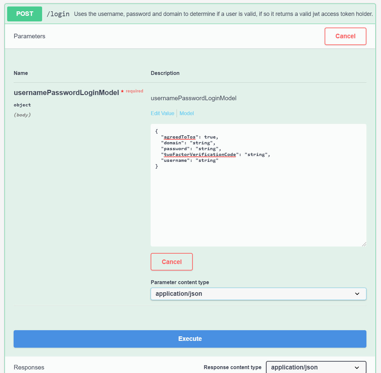Click the '(body)' location label
The width and height of the screenshot is (381, 373).
click(22, 115)
